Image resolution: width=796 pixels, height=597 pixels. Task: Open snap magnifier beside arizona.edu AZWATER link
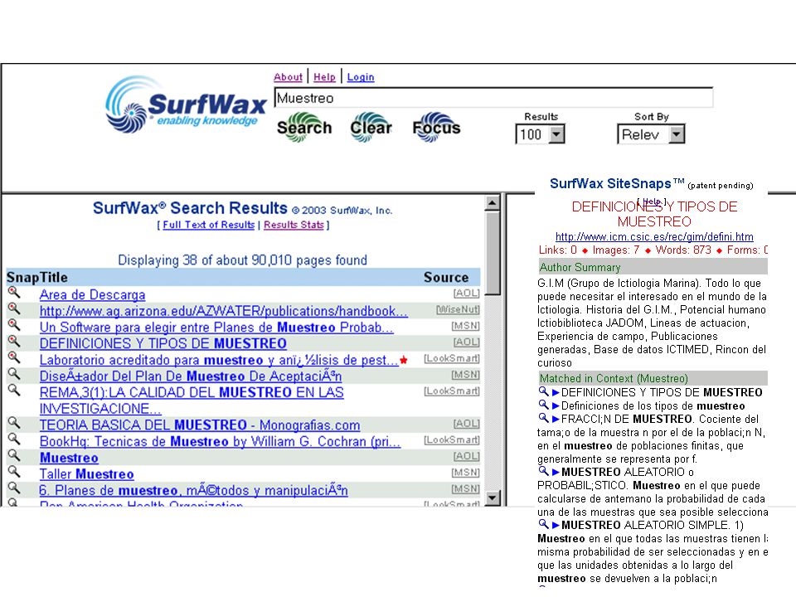[x=14, y=309]
